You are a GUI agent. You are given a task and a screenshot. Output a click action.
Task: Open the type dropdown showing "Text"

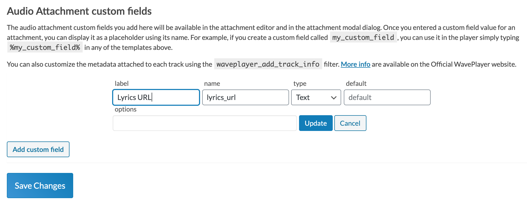click(316, 97)
